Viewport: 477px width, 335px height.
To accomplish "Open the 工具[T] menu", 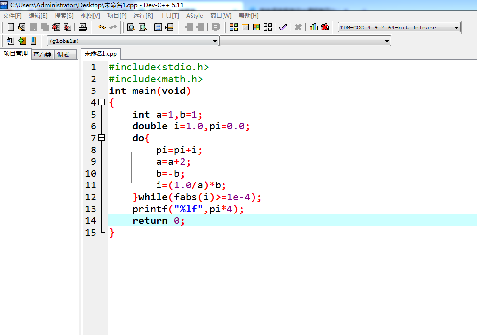I will tap(169, 16).
